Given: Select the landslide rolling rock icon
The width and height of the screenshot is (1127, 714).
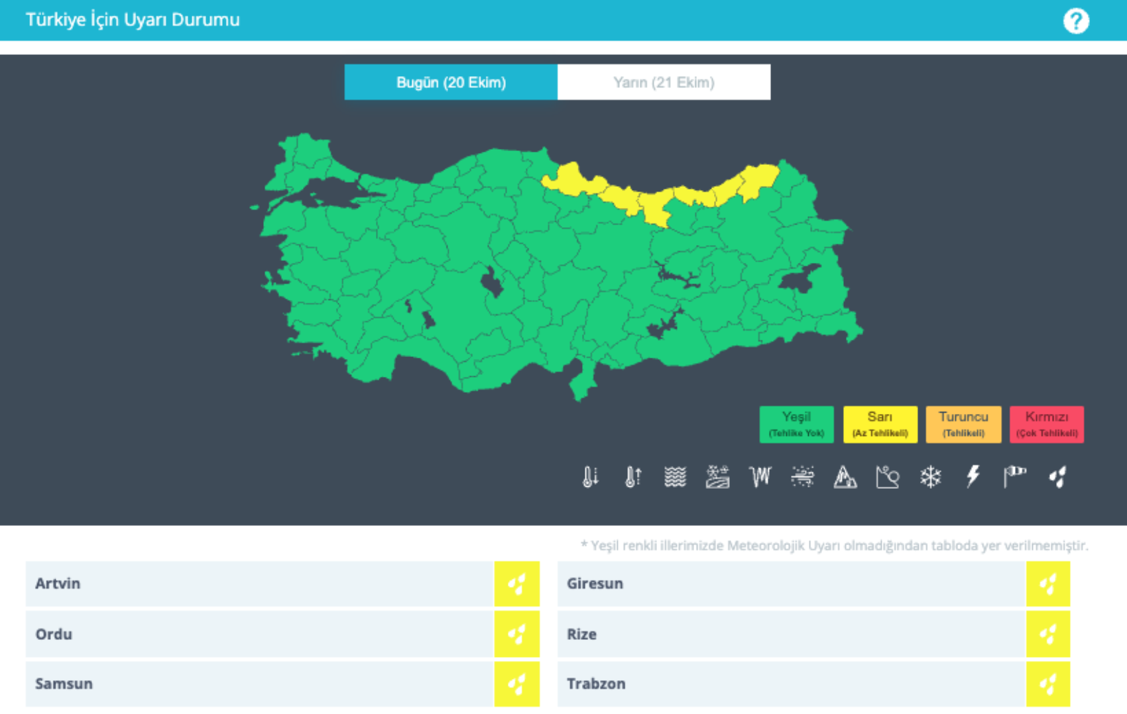Looking at the screenshot, I should tap(887, 477).
